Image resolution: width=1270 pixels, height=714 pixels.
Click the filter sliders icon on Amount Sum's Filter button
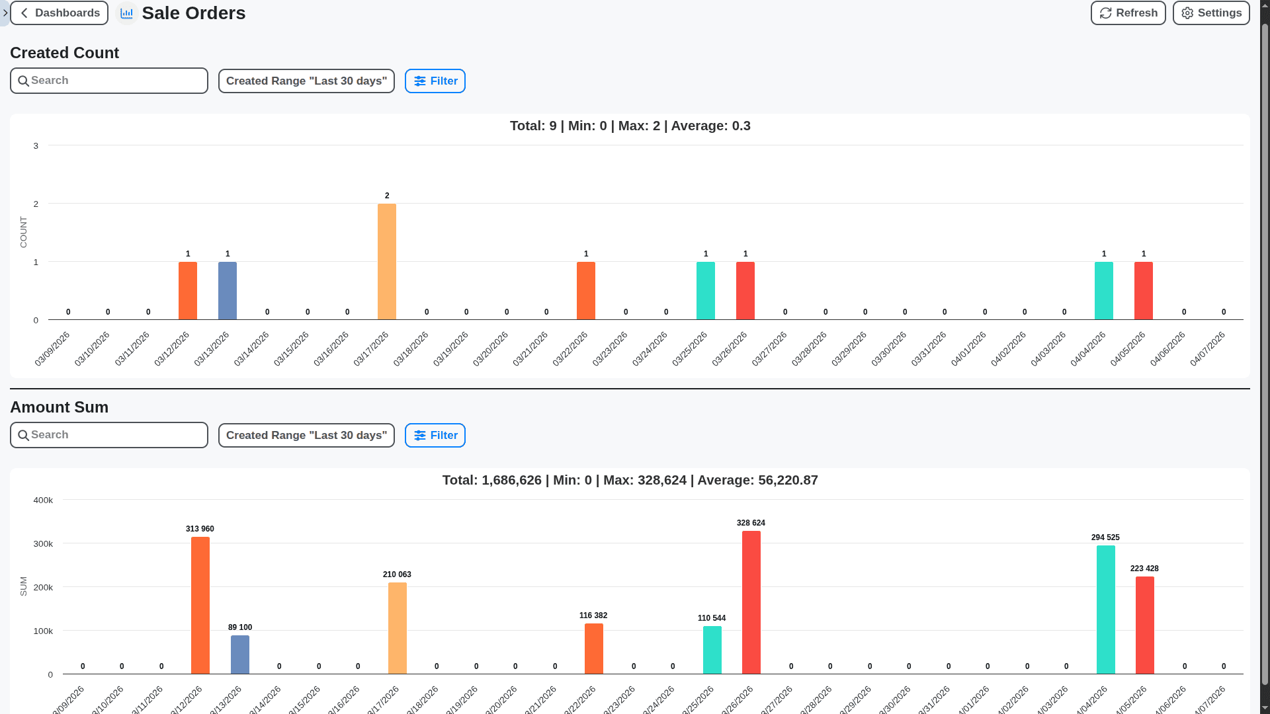(421, 435)
